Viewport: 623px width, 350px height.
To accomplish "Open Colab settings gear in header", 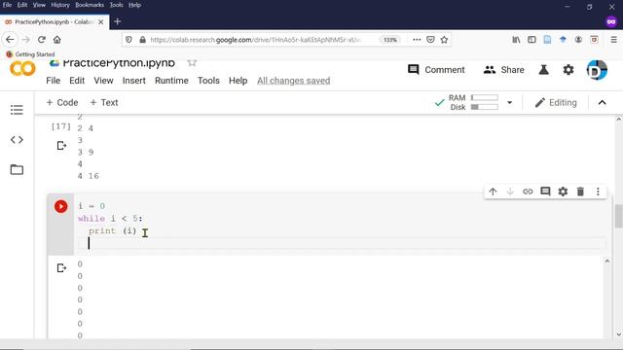I will coord(568,70).
